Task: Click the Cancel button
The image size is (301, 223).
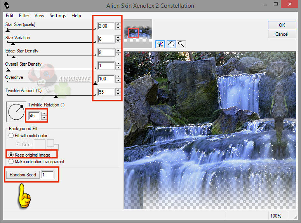Action: coord(282,34)
